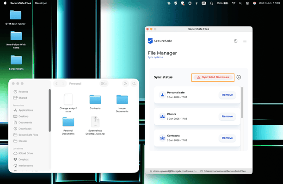
Task: Open the SecureSafe hamburger menu
Action: point(245,41)
